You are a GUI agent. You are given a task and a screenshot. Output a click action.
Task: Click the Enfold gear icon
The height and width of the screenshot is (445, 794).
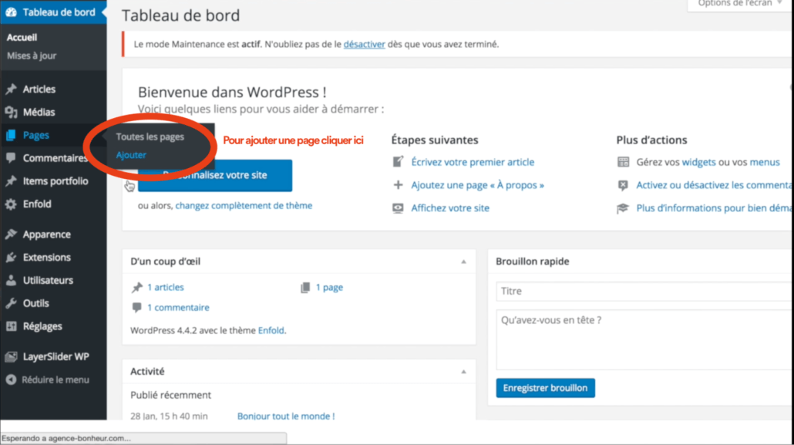click(x=11, y=204)
